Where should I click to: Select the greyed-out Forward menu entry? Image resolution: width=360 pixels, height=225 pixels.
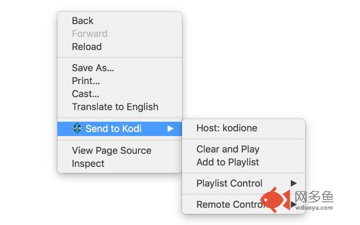[89, 34]
